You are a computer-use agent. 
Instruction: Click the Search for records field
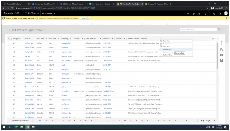[x=198, y=30]
